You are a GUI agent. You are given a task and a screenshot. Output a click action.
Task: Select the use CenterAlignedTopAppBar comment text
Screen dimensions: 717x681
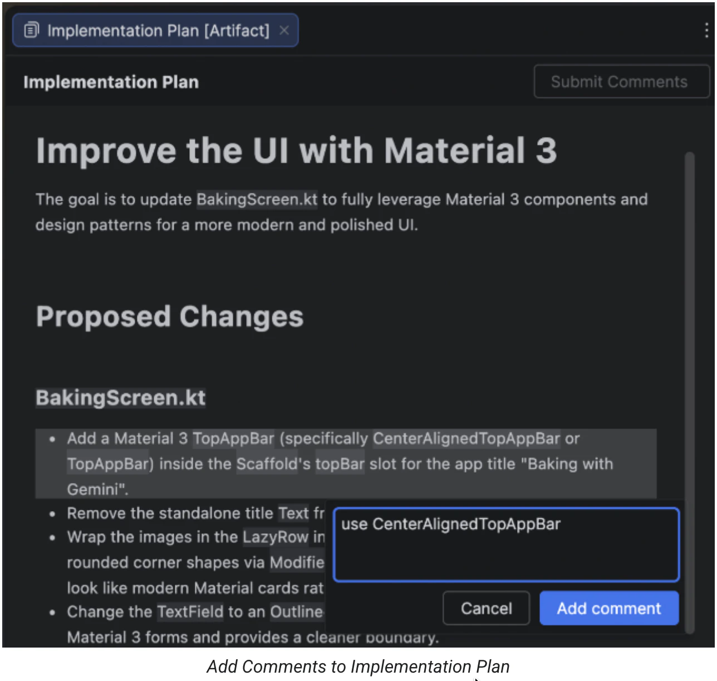pyautogui.click(x=450, y=524)
